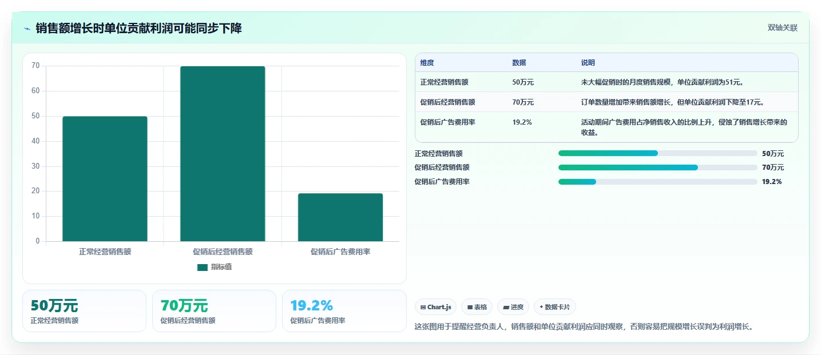Click the 50 tick on the y-axis
Image resolution: width=821 pixels, height=355 pixels.
pos(35,116)
